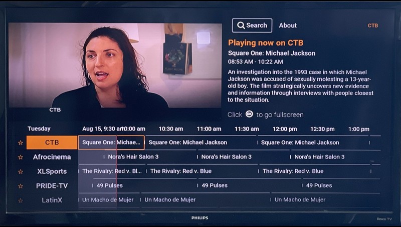Screen dimensions: 401x227
Task: Choose the PRIDE-TV channel
Action: [x=52, y=185]
